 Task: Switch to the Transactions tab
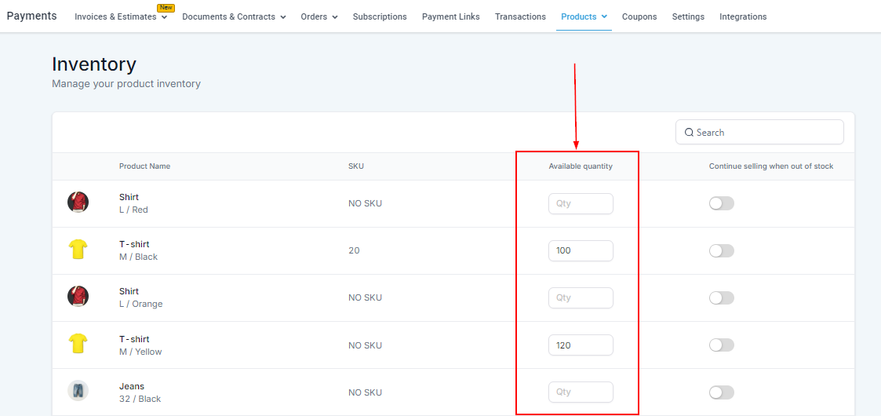pos(520,16)
